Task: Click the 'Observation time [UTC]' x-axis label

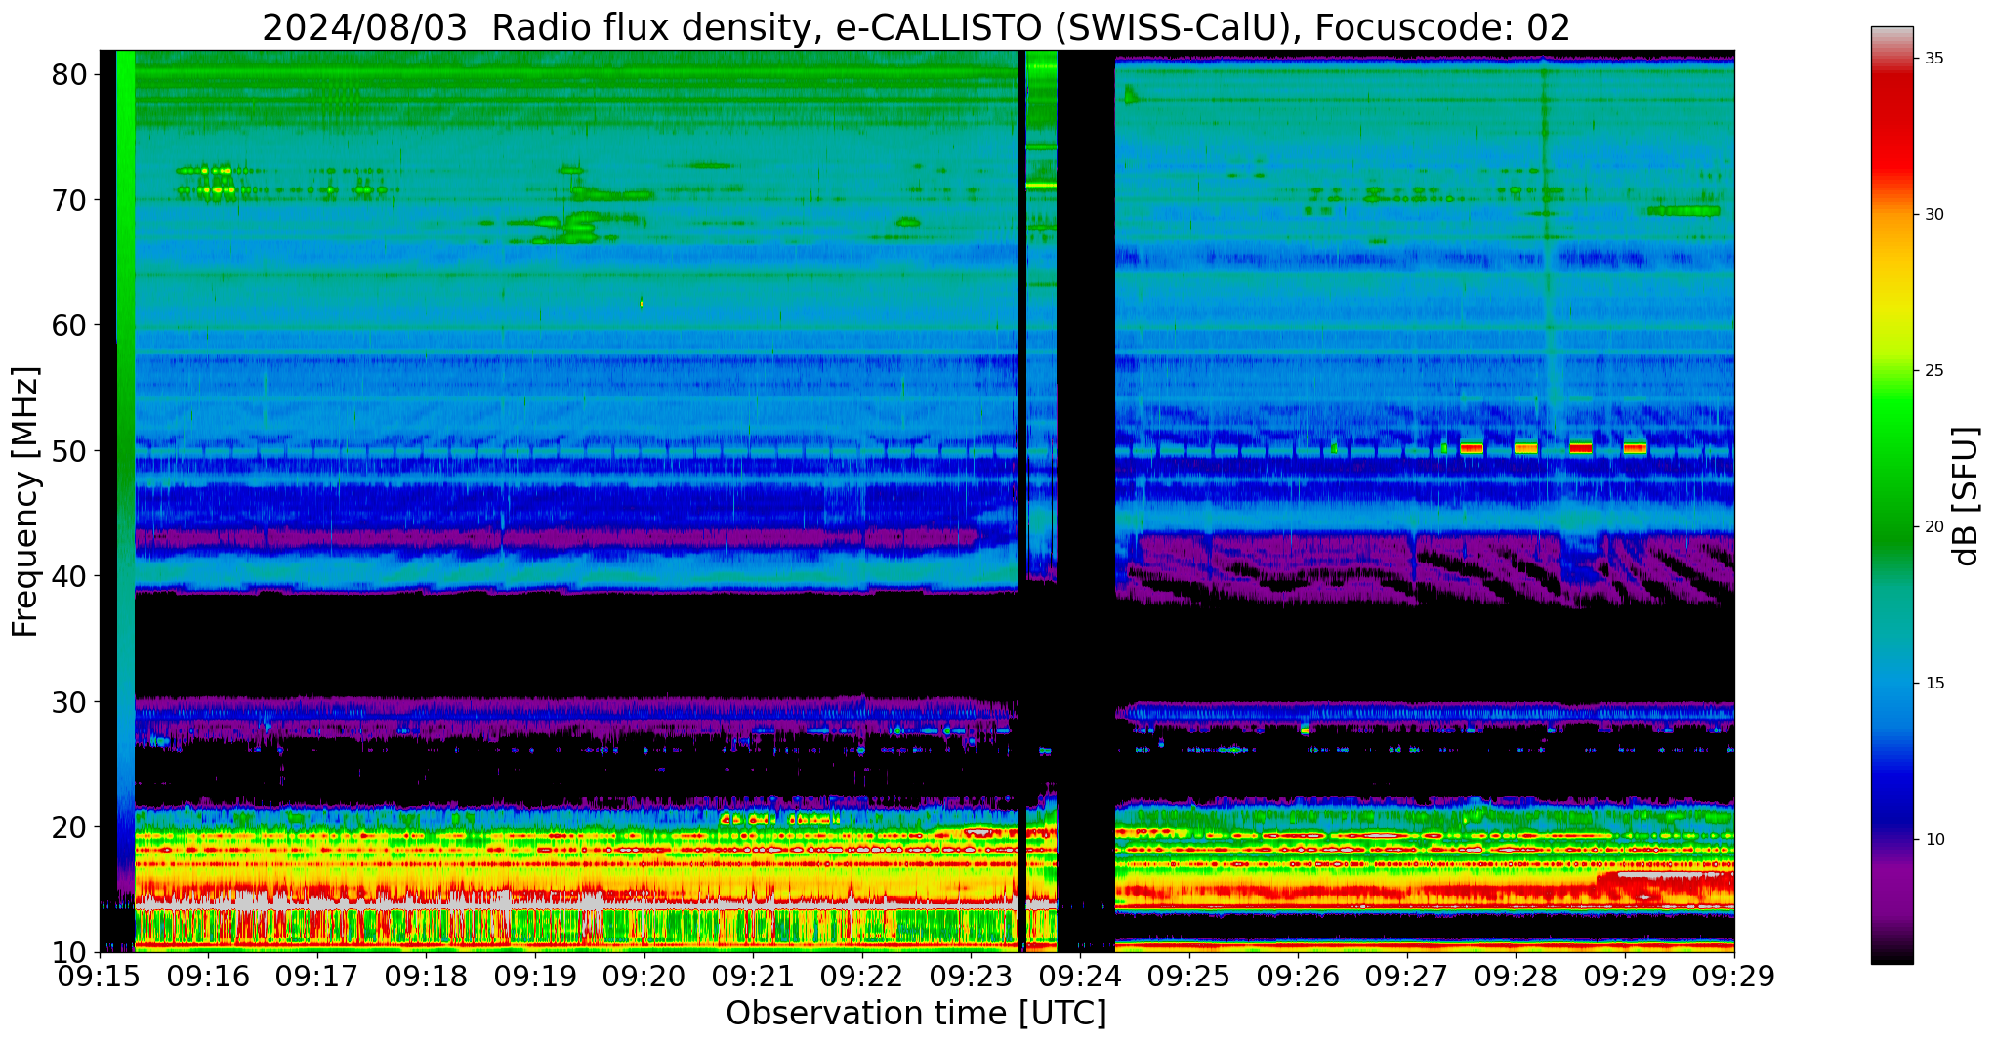Action: (916, 1014)
